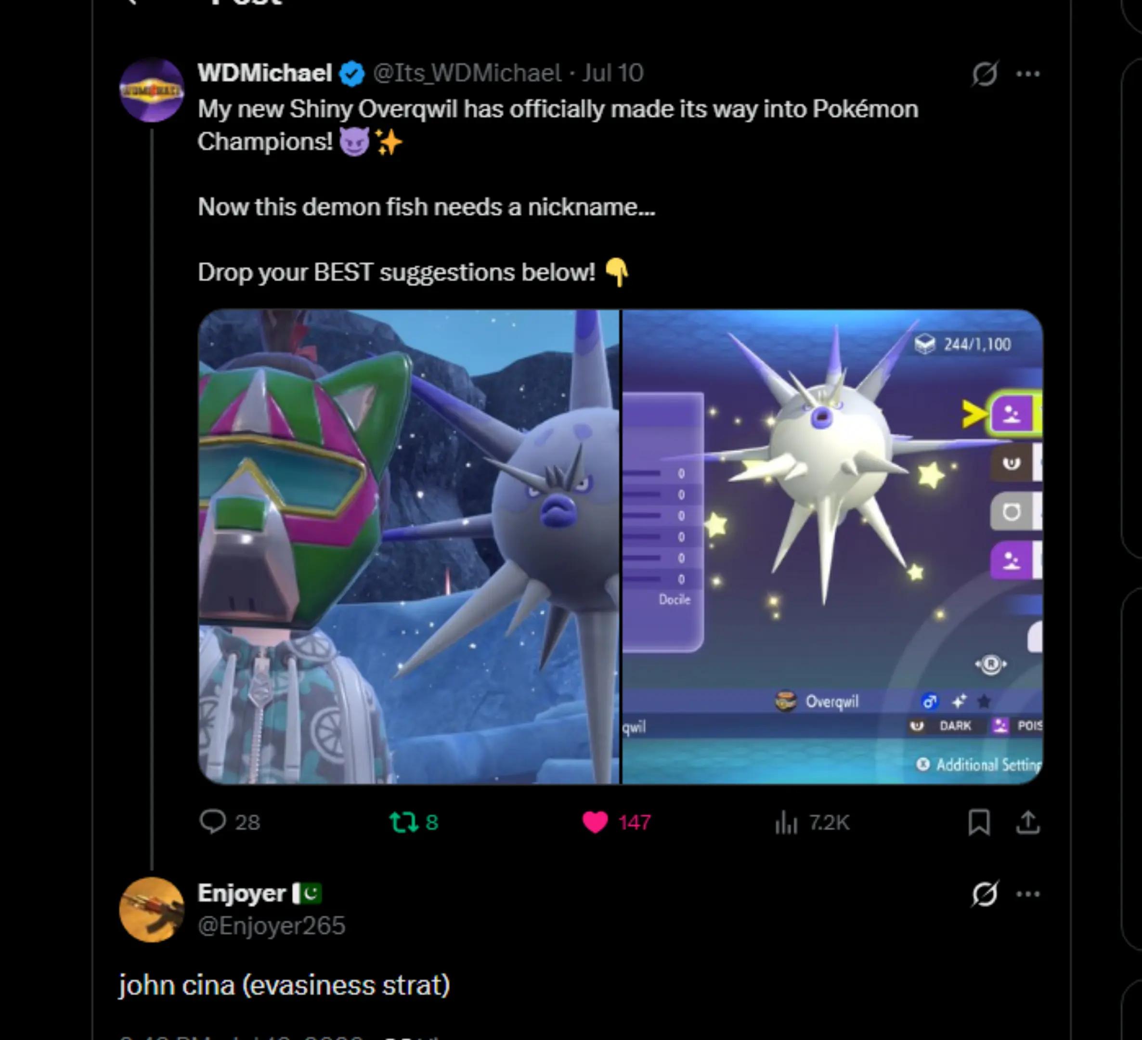Visit the @Its_WDMichael handle link
Screen dimensions: 1142x1040
click(x=467, y=73)
